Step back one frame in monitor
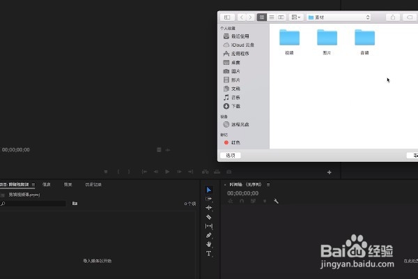The width and height of the screenshot is (418, 279). [156, 172]
